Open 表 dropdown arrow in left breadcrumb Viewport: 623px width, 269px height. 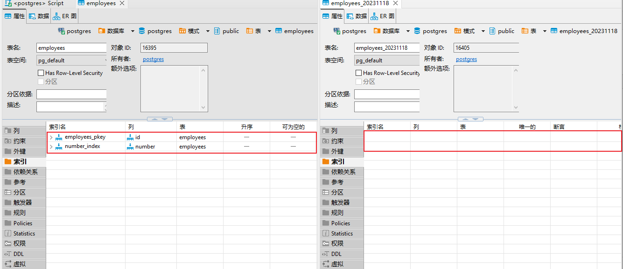(269, 31)
